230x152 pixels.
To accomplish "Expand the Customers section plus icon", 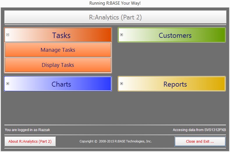I will coord(121,35).
